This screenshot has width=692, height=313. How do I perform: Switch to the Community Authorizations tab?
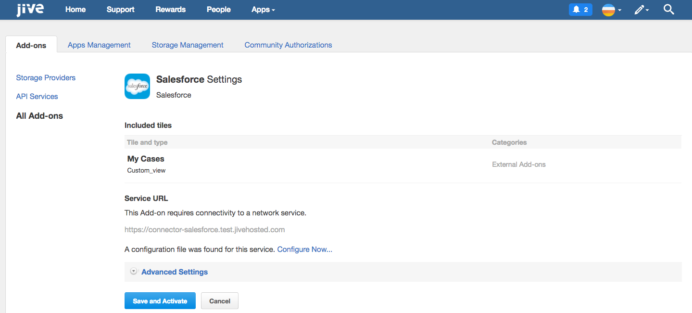pyautogui.click(x=288, y=45)
